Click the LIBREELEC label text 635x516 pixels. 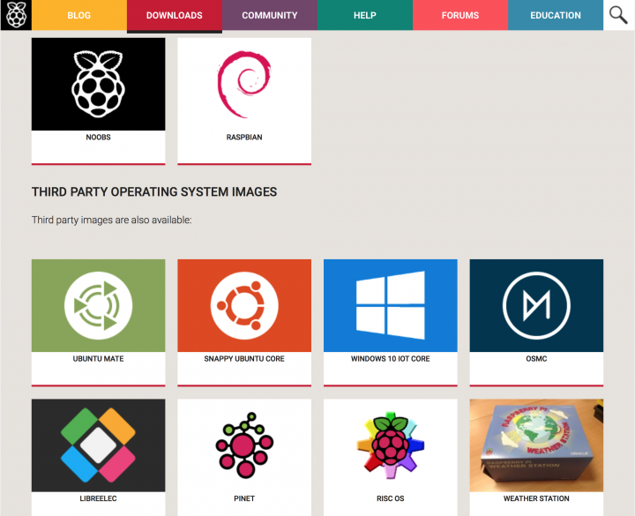pos(99,498)
